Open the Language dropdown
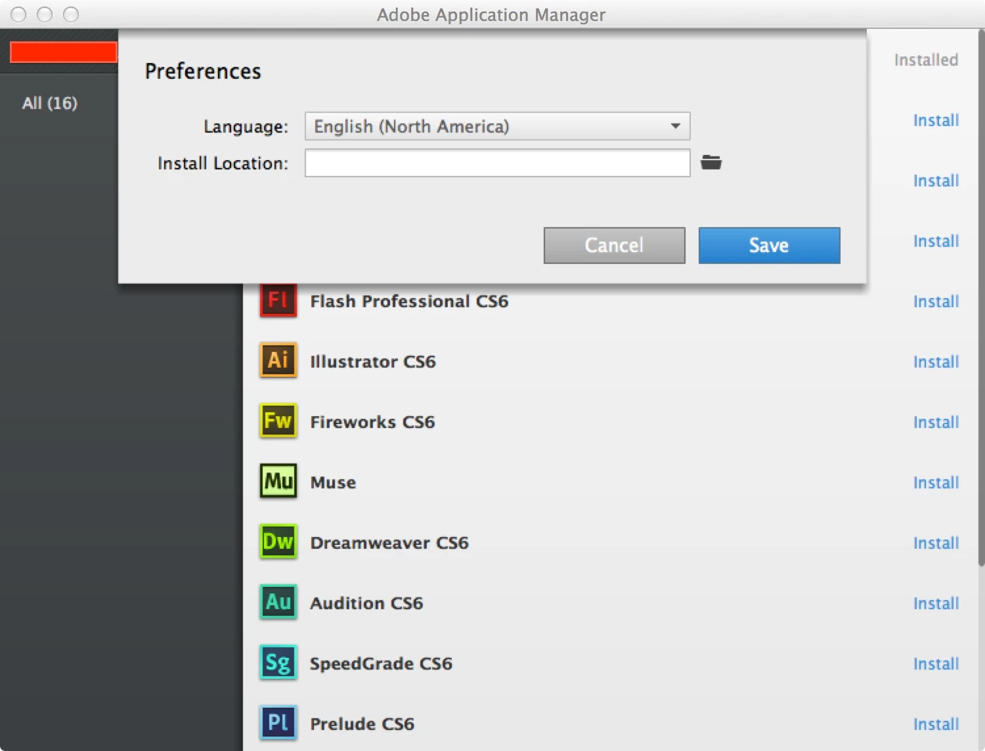The width and height of the screenshot is (985, 751). [497, 126]
